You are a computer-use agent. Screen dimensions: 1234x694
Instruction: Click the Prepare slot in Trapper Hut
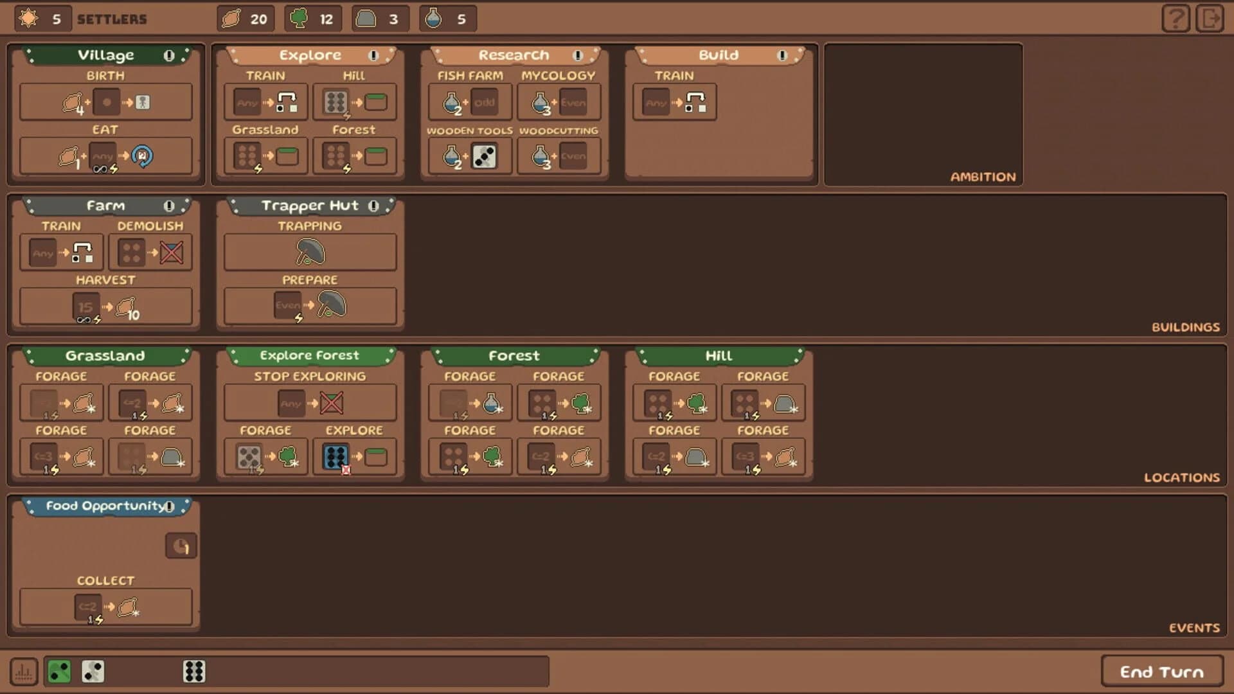tap(310, 306)
